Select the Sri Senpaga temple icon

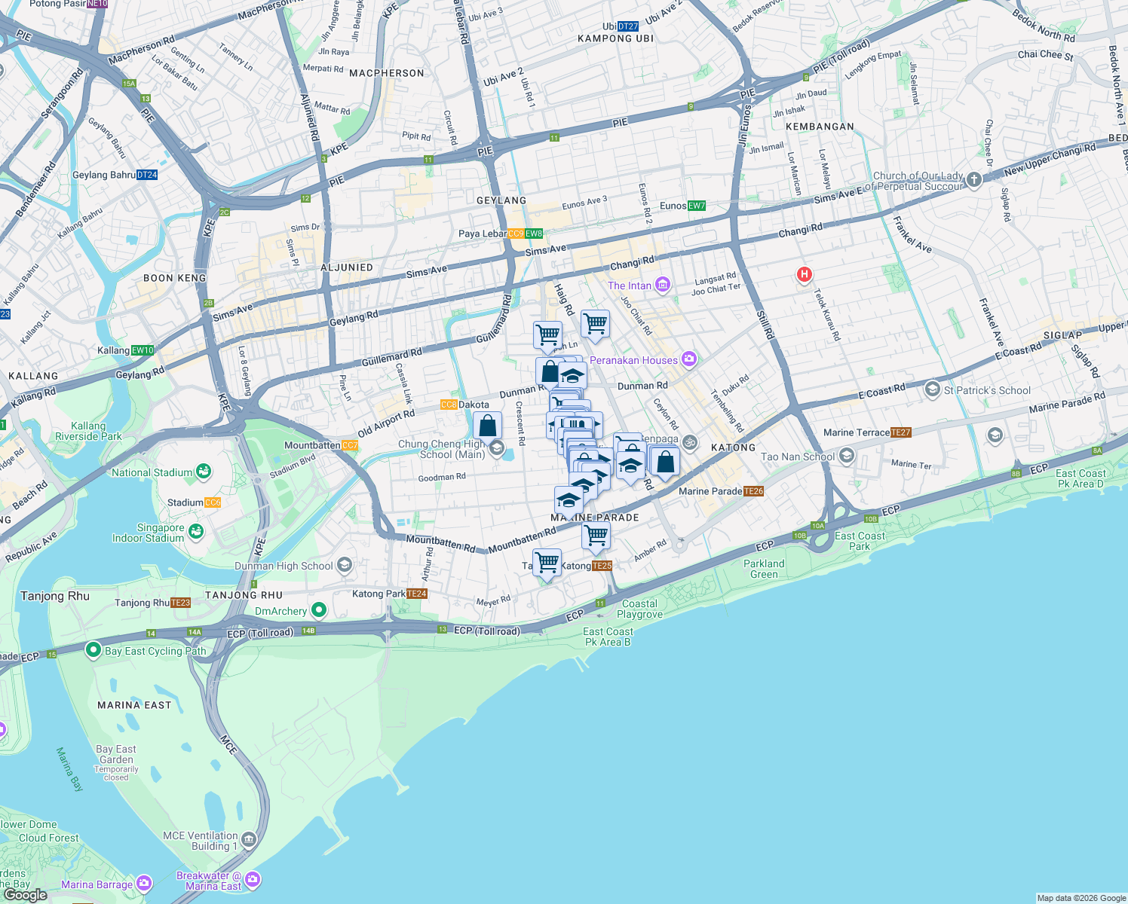click(689, 443)
